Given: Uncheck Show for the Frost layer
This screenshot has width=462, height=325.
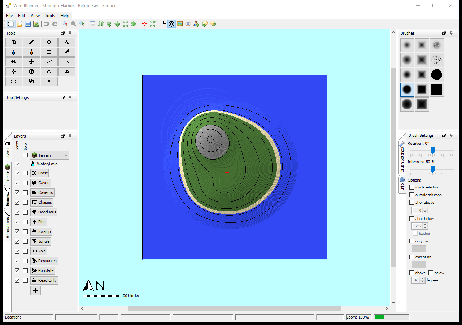Looking at the screenshot, I should coord(17,173).
